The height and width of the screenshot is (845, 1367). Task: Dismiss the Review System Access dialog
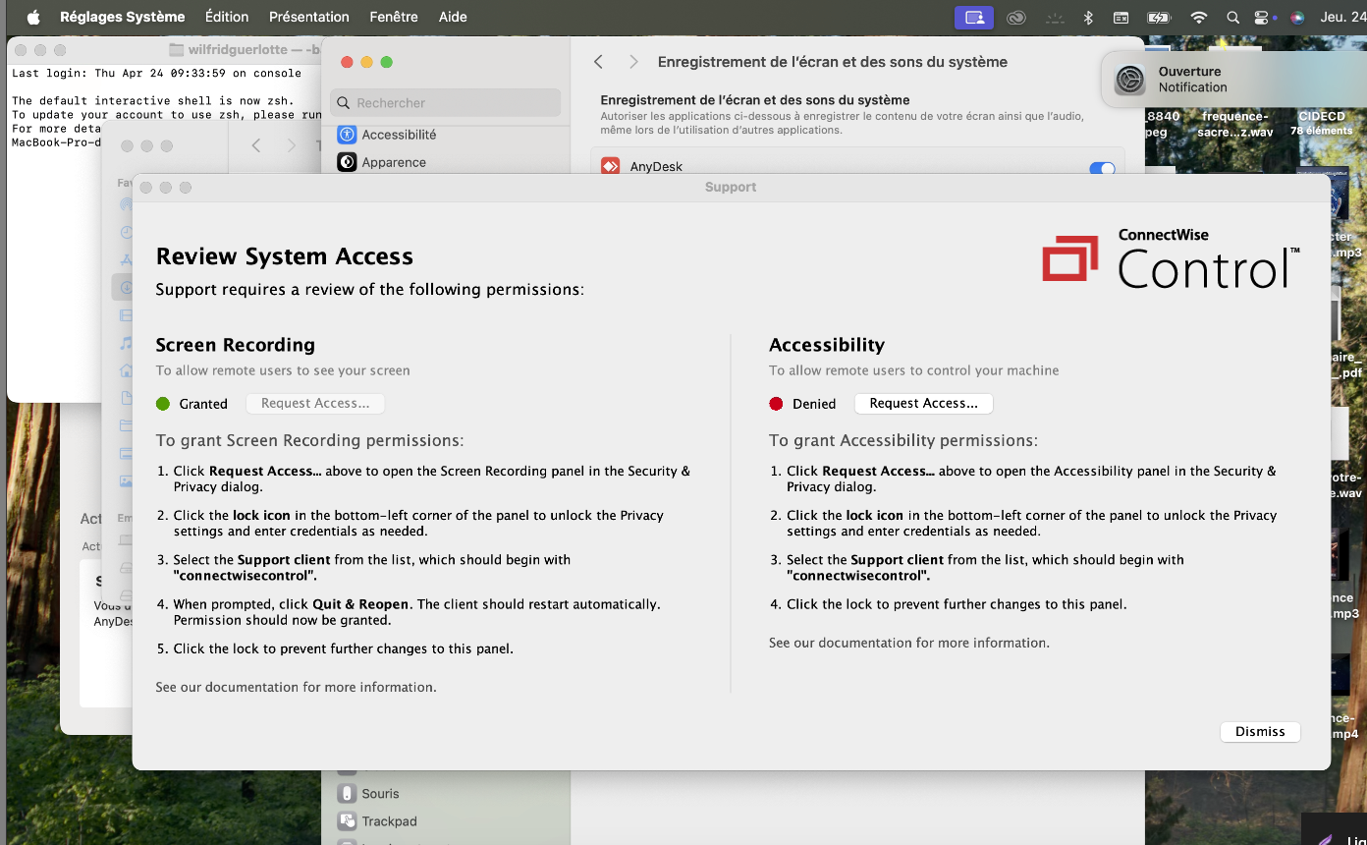pyautogui.click(x=1260, y=732)
